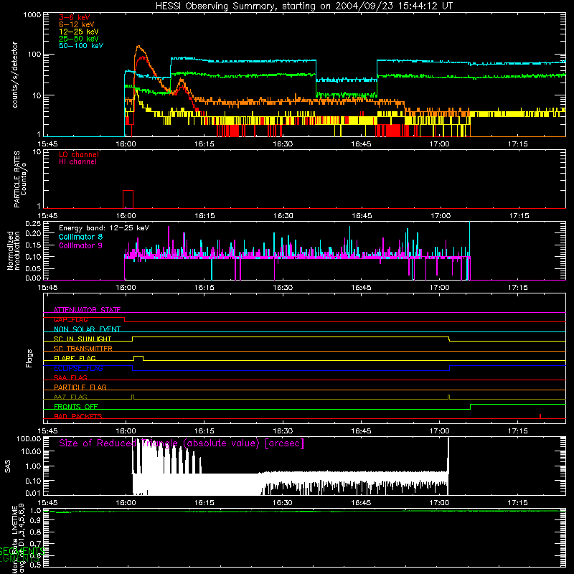Image resolution: width=574 pixels, height=574 pixels.
Task: Click the 100.00 tick label on the SAS axis
Action: tap(29, 438)
